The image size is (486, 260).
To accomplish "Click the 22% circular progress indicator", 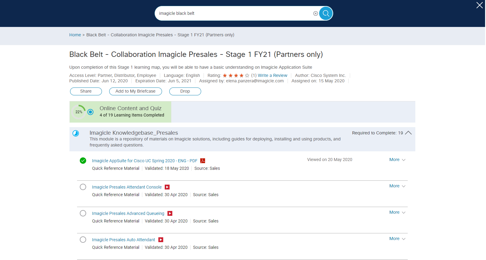I will (x=79, y=112).
